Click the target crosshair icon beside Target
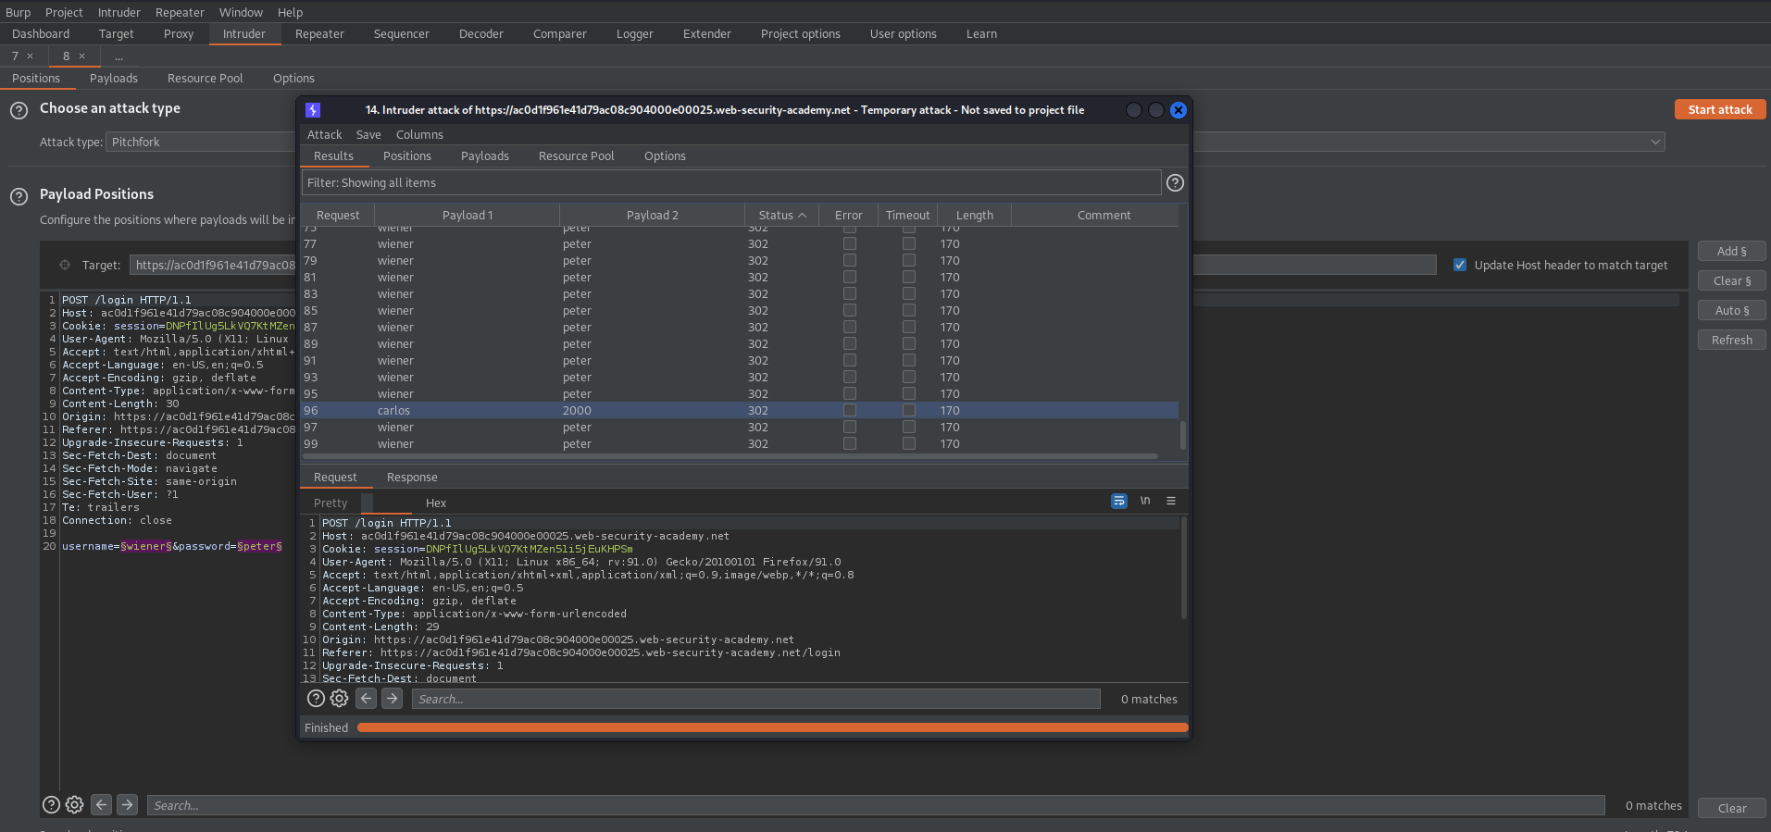 (65, 265)
